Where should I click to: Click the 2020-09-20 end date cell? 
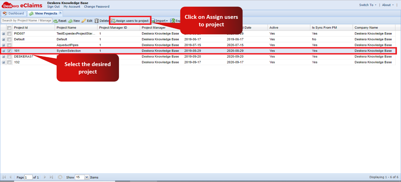point(246,57)
